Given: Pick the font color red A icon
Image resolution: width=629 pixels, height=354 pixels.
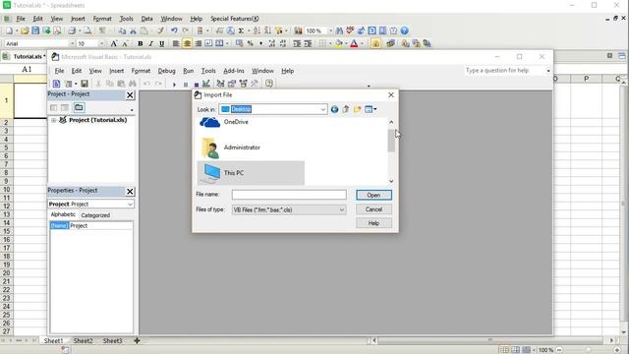Looking at the screenshot, I should tap(354, 43).
